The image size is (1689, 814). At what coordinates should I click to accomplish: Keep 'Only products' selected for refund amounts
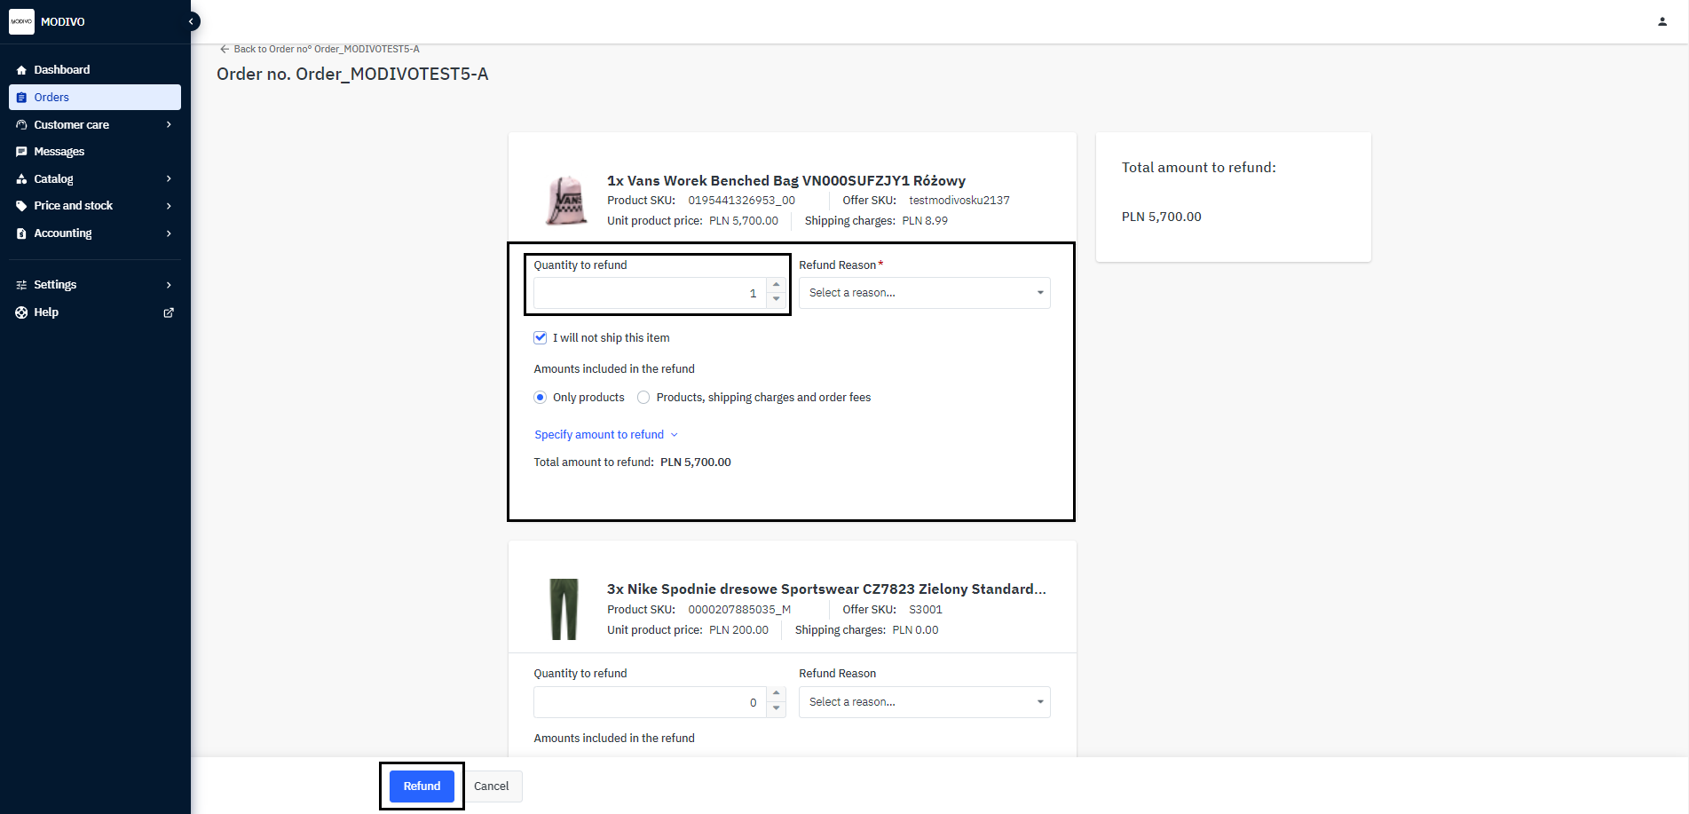click(540, 397)
